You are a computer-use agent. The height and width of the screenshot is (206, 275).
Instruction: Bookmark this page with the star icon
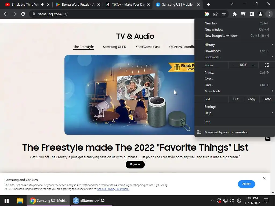point(224,14)
